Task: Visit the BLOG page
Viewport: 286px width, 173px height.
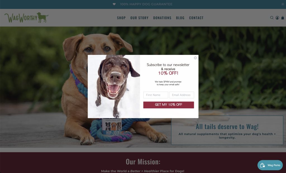Action: 180,18
